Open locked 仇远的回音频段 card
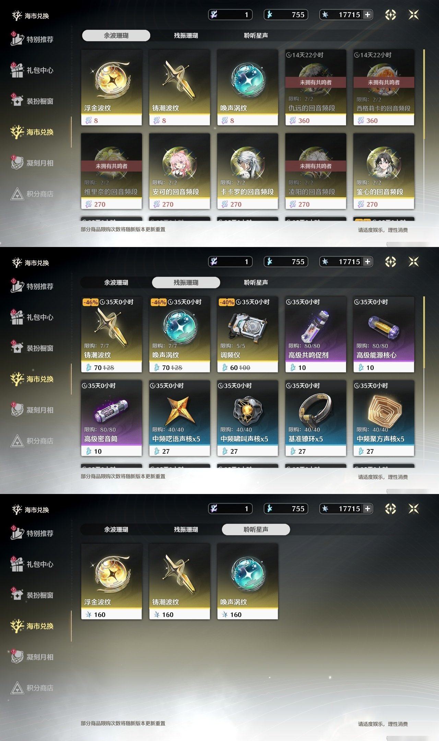Image resolution: width=439 pixels, height=741 pixels. (x=316, y=87)
